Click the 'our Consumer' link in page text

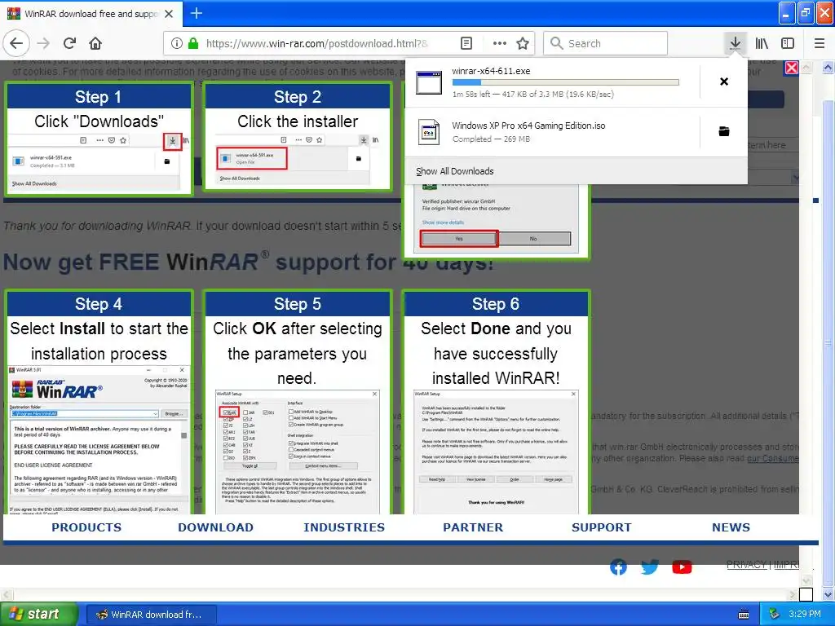(x=773, y=458)
